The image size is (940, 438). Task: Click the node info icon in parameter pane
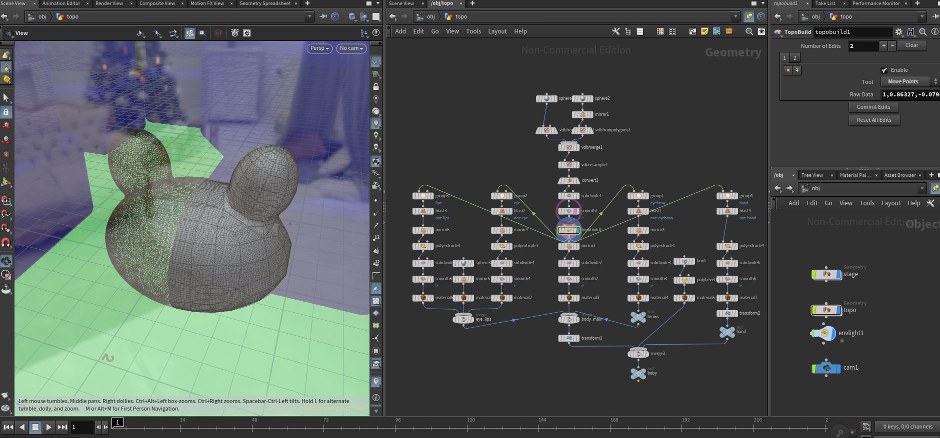[x=935, y=32]
